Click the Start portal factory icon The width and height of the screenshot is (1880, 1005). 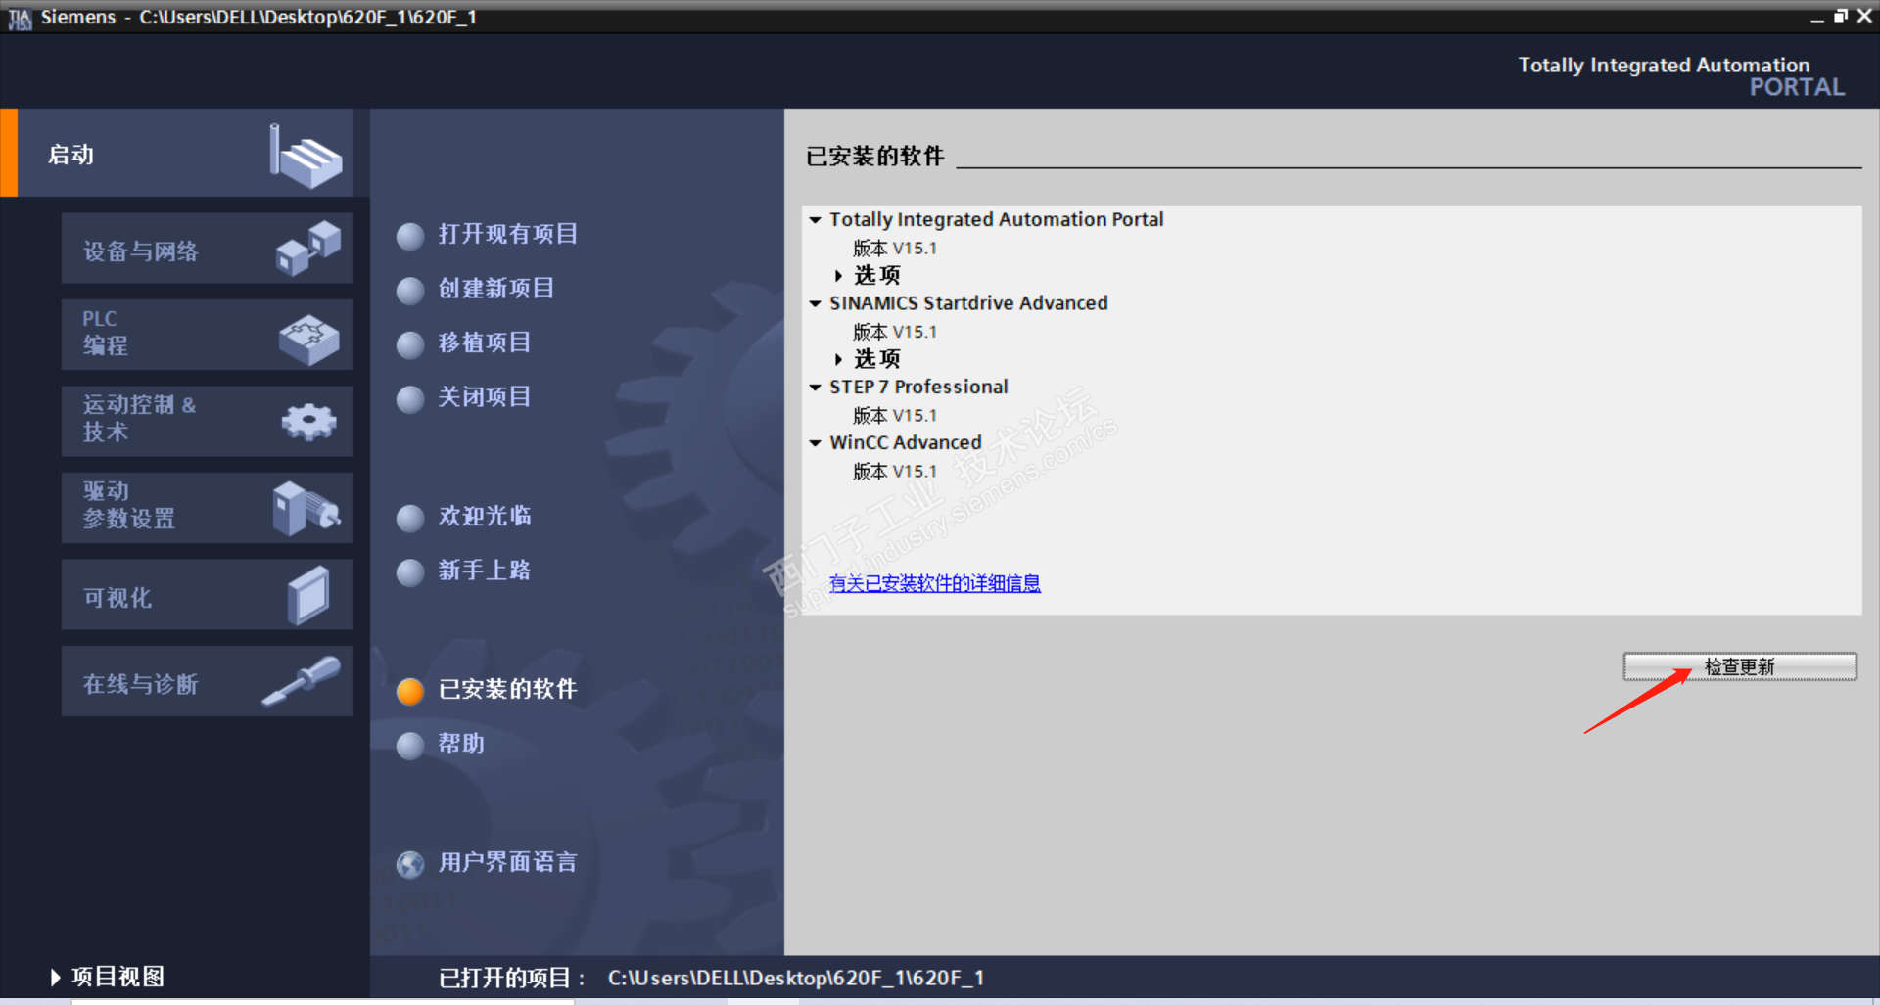[305, 156]
